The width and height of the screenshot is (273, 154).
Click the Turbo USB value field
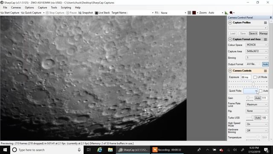point(264,118)
